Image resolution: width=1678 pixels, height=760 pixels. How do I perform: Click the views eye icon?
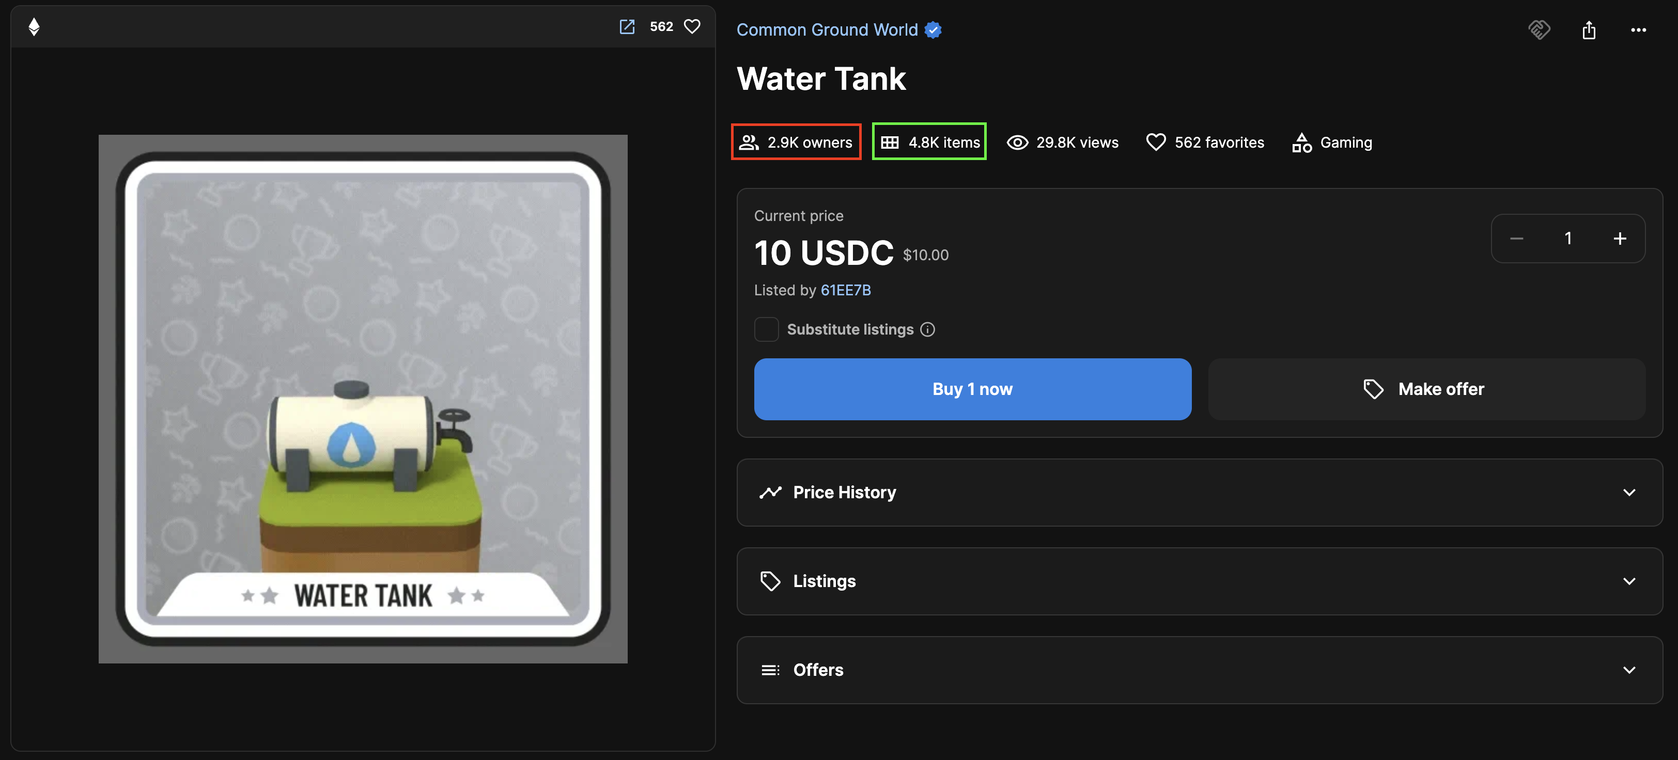click(x=1017, y=140)
